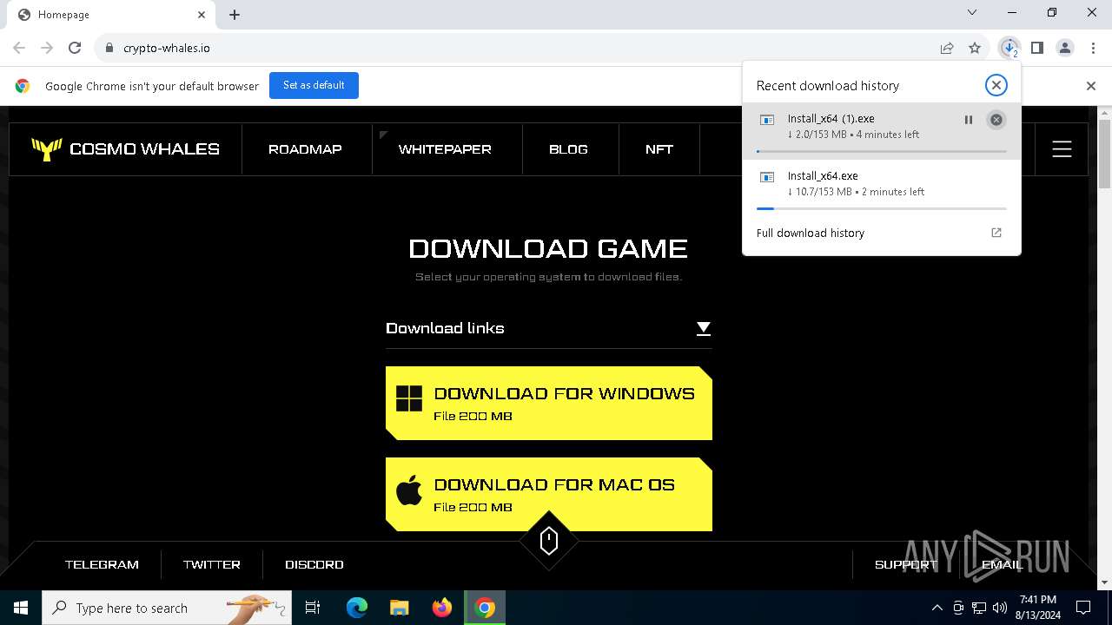Open the clock showing 7:41 PM
Viewport: 1112px width, 625px height.
pyautogui.click(x=1038, y=608)
